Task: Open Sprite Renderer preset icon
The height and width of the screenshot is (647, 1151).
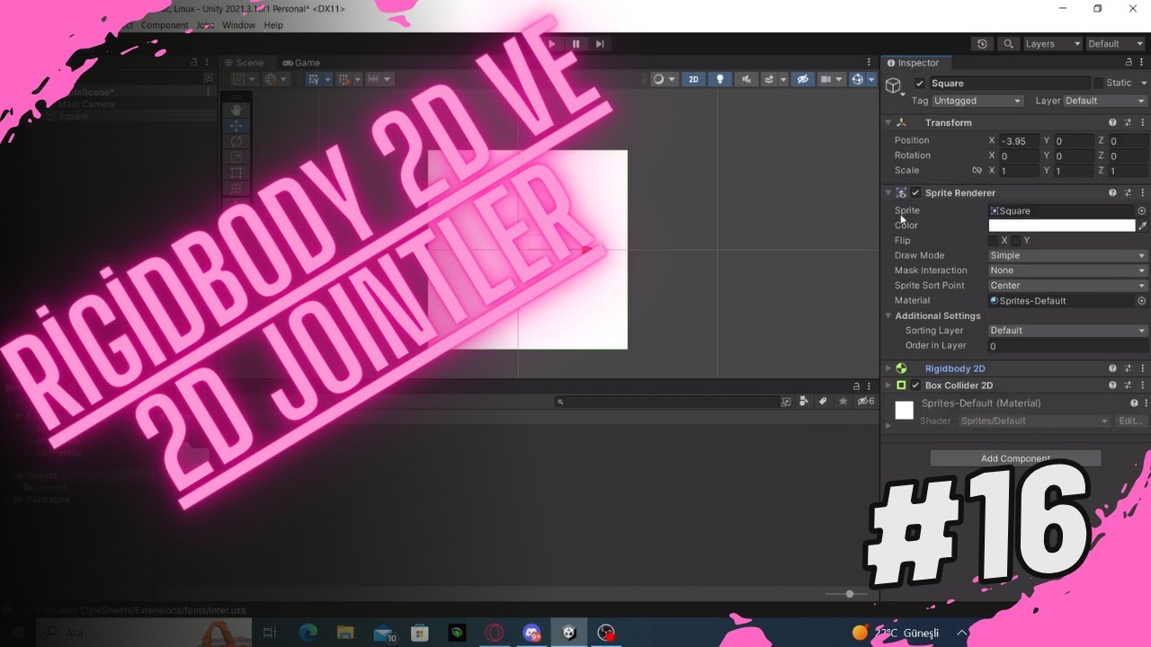Action: (1128, 192)
